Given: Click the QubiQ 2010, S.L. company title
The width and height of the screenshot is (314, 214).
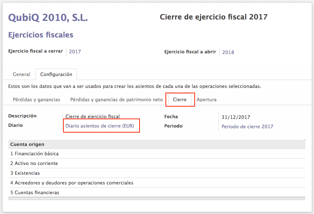Looking at the screenshot, I should [48, 17].
